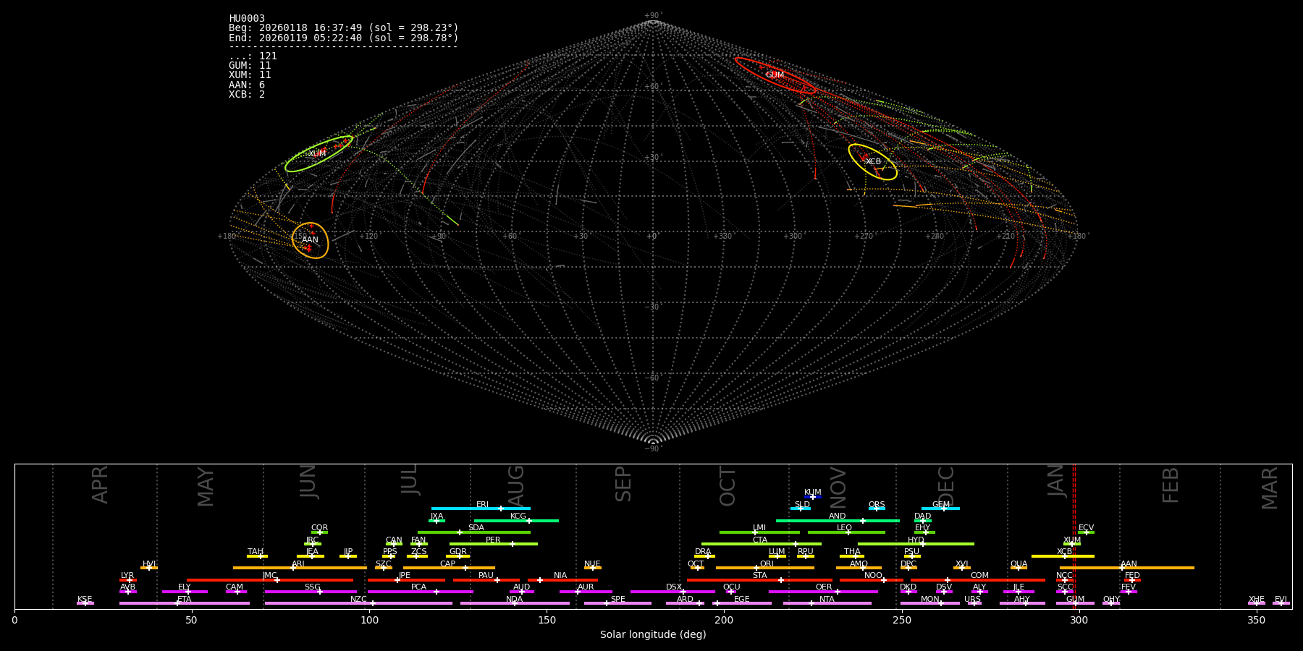The image size is (1303, 651).
Task: Click the KCG shower bar in timeline
Action: [516, 520]
